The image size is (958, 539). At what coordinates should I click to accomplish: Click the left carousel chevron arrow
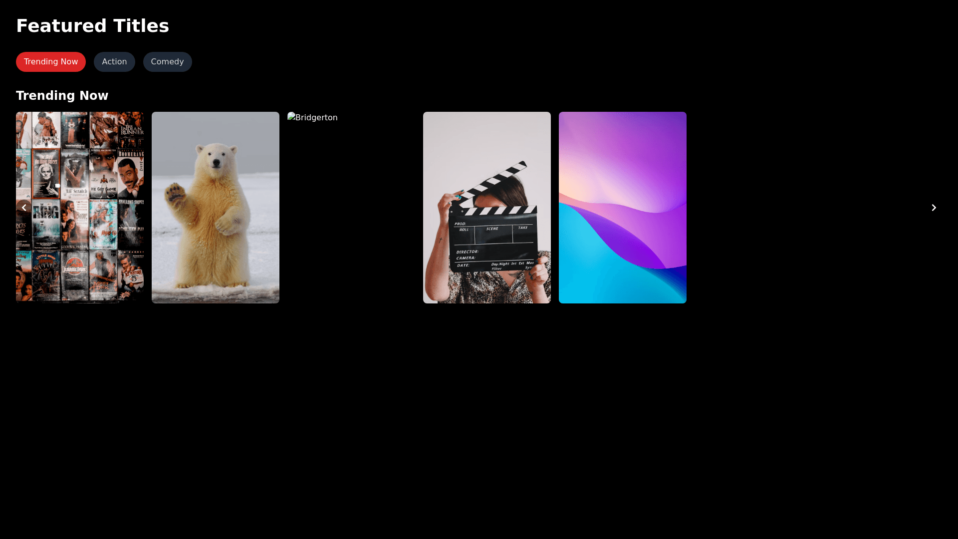pyautogui.click(x=24, y=208)
